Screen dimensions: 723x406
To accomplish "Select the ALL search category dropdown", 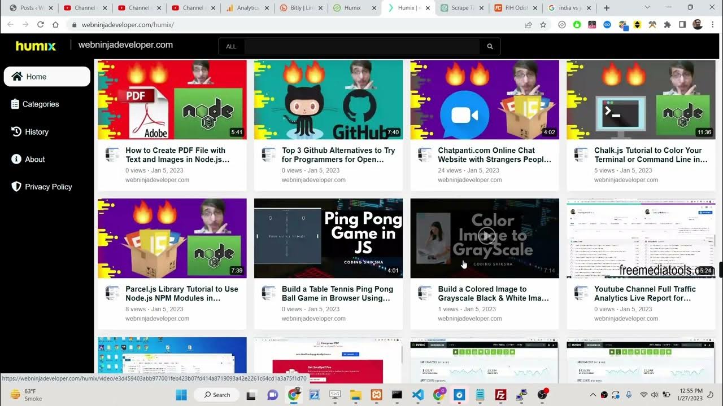I will pos(231,46).
